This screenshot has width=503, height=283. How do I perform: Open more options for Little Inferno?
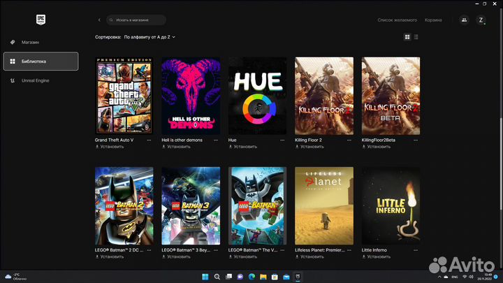[x=416, y=250]
